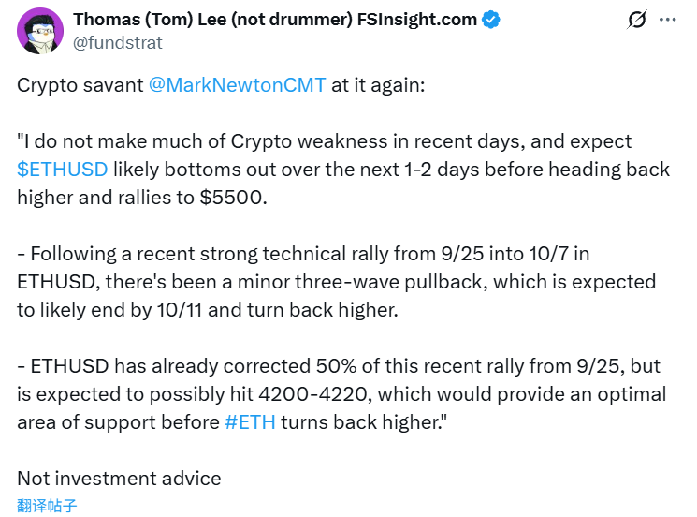The height and width of the screenshot is (517, 697).
Task: Click the line "higher and rallies to $5500"
Action: pyautogui.click(x=141, y=198)
